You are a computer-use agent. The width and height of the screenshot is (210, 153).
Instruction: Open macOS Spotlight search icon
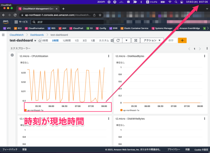[176, 2]
